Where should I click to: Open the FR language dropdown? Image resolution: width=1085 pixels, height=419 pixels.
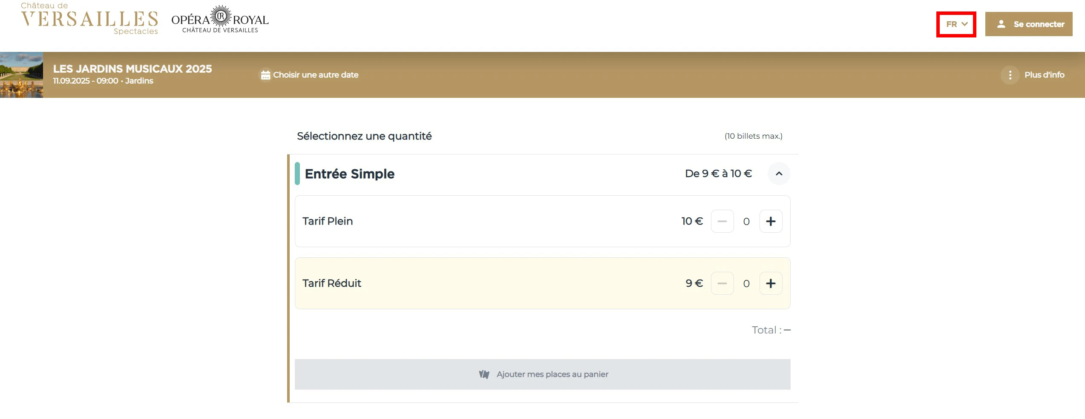click(x=956, y=24)
